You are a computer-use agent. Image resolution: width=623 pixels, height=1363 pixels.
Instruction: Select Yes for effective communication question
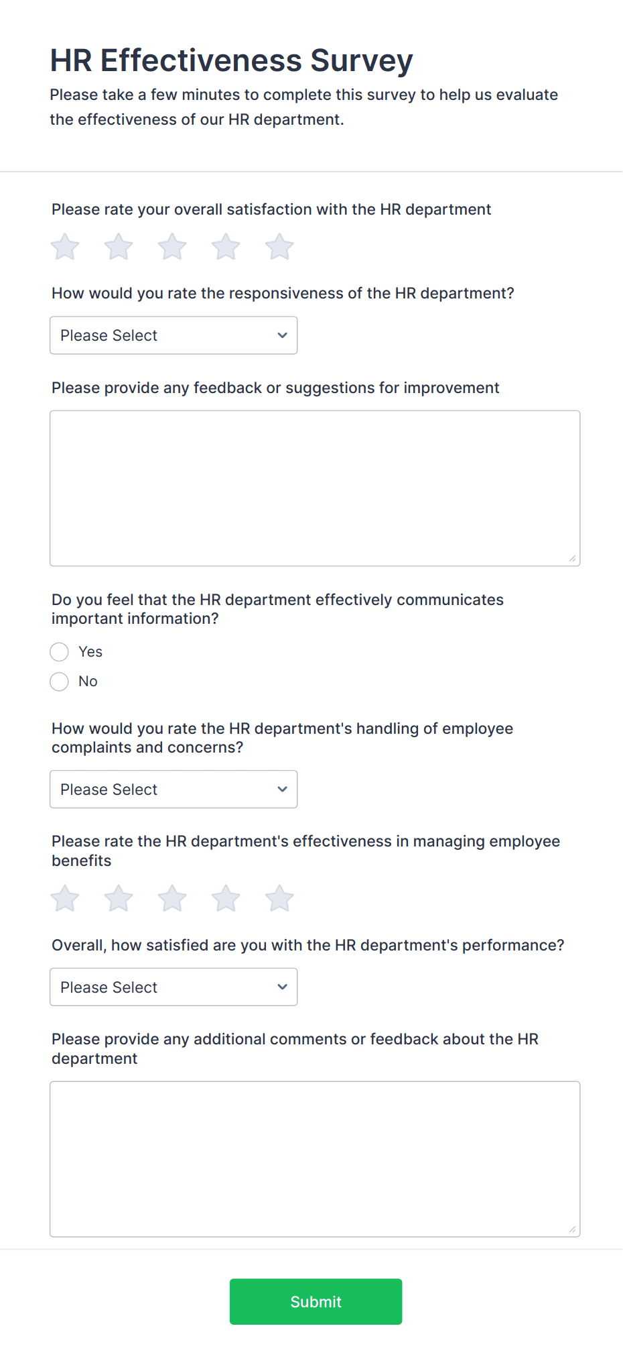59,651
